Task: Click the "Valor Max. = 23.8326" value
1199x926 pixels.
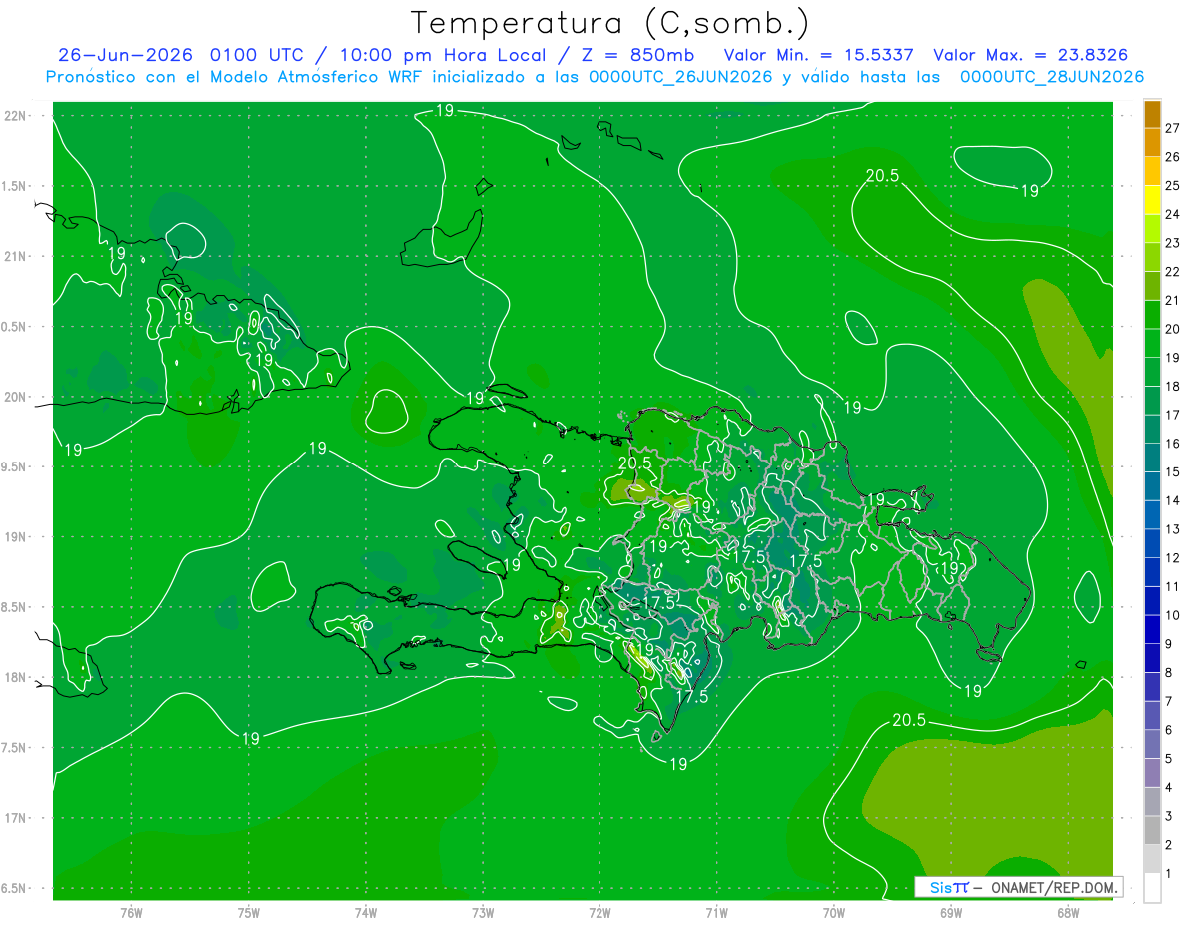Action: 1031,55
